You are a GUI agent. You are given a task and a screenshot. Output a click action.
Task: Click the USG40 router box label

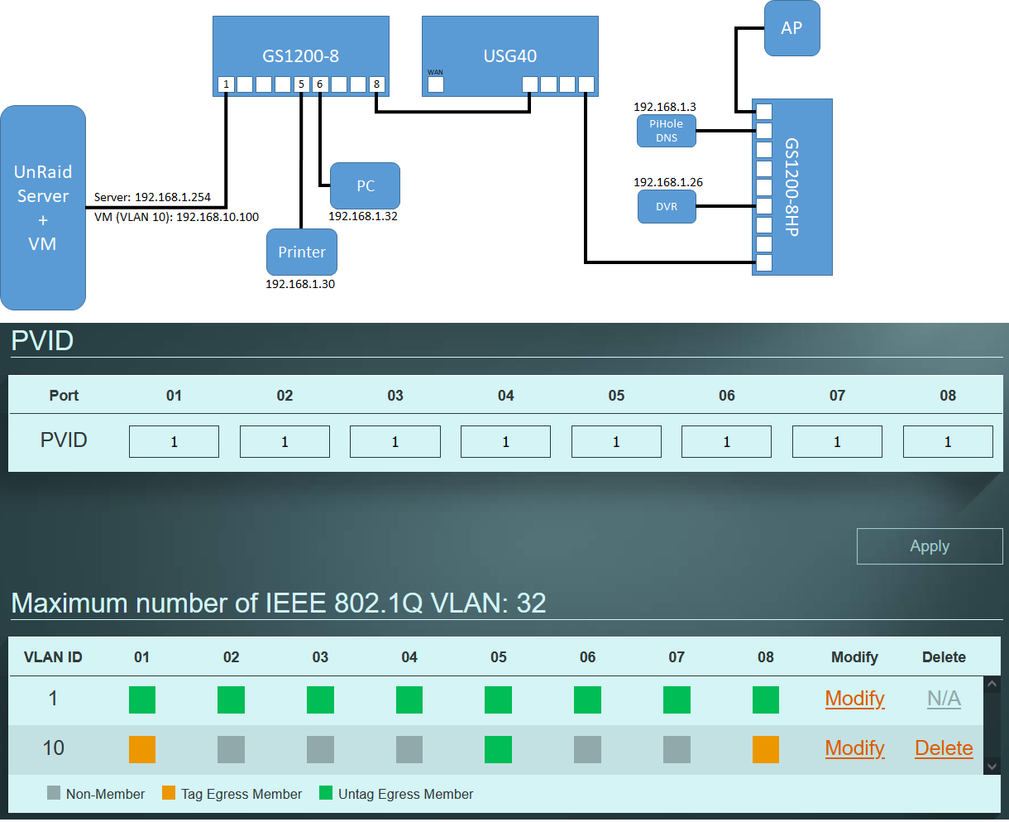point(510,56)
